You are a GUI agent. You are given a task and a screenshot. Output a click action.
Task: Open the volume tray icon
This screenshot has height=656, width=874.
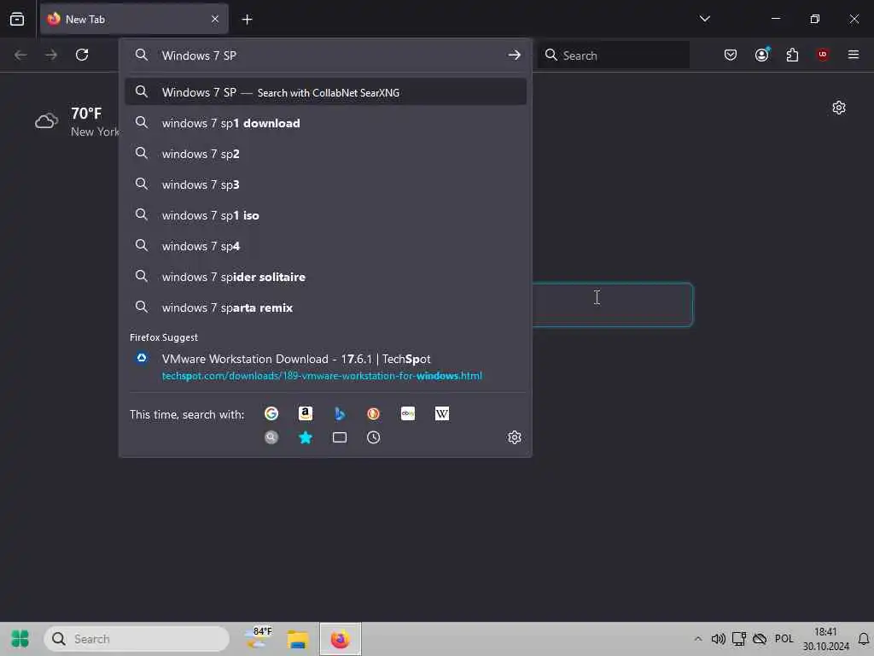coord(718,639)
